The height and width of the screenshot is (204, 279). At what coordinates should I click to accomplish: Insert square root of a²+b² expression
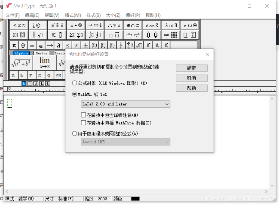tap(21, 63)
